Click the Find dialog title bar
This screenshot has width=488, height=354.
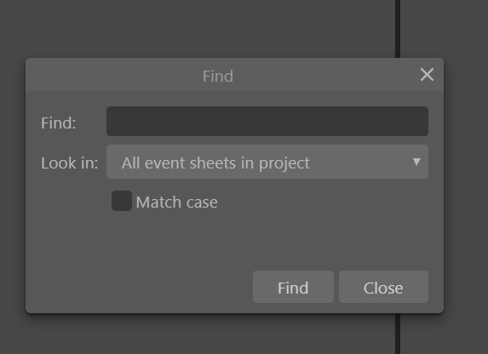coord(234,75)
